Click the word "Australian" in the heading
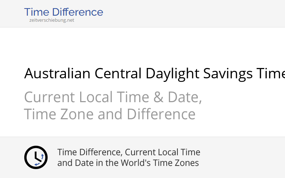 57,74
